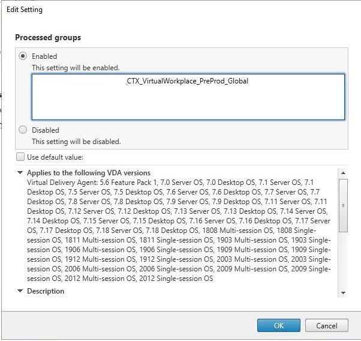Image resolution: width=361 pixels, height=341 pixels.
Task: Collapse the Applies to VDA versions triangle
Action: (20, 172)
